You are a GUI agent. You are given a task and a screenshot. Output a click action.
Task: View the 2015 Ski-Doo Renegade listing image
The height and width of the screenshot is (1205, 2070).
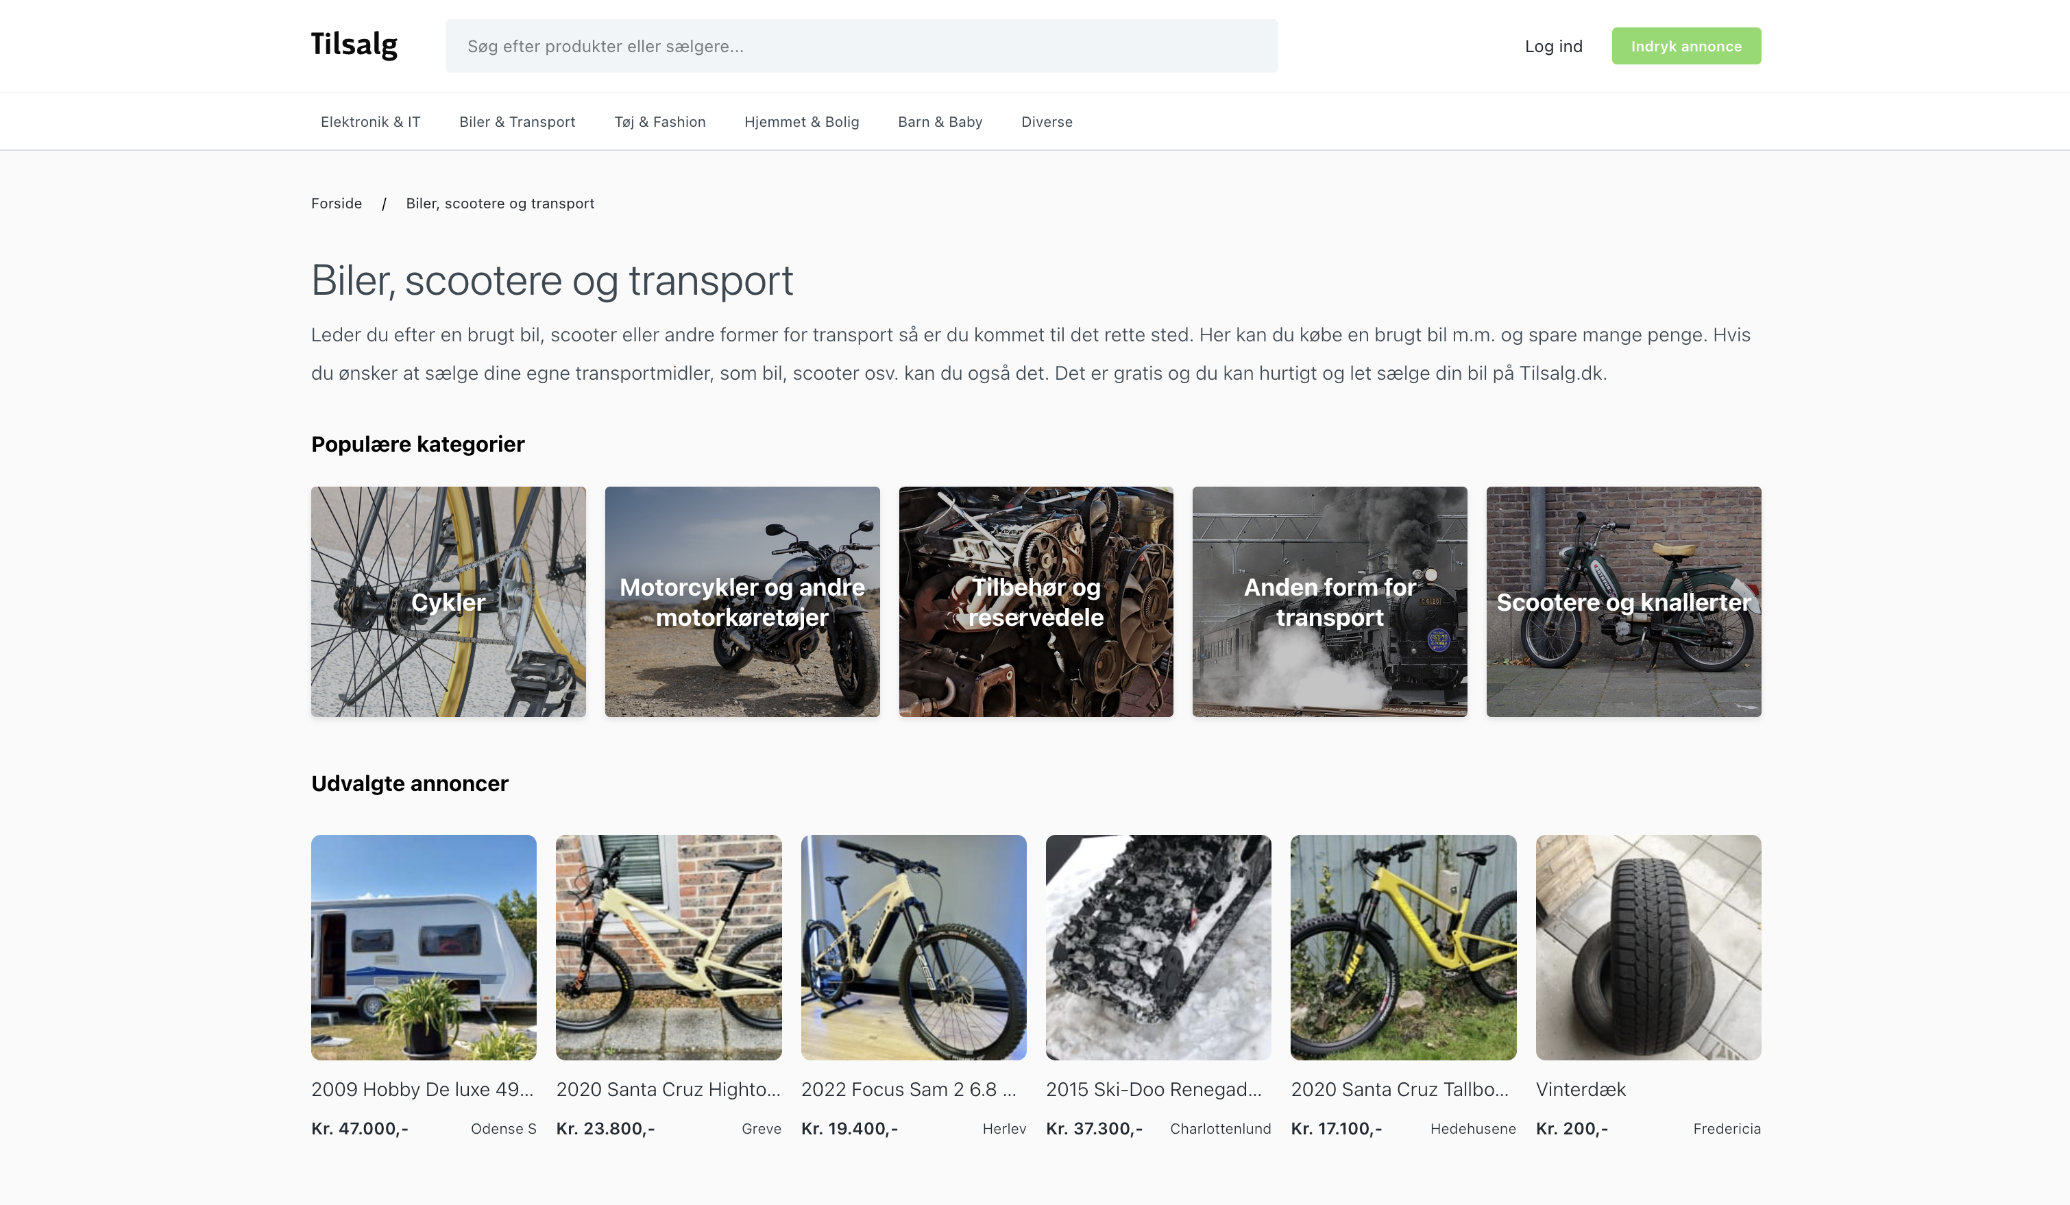pyautogui.click(x=1158, y=947)
